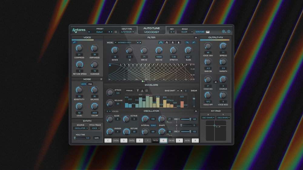Click the preset randomize dice icon
Screen dimensions: 303x170
[115, 32]
